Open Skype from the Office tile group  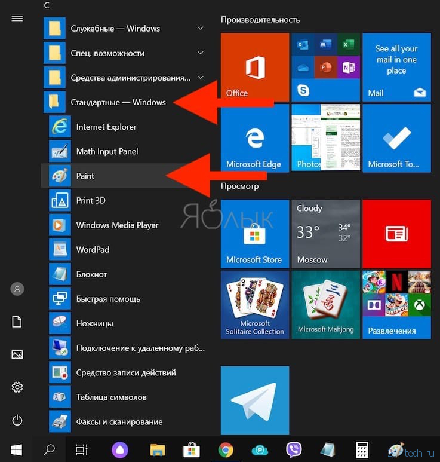tap(303, 90)
